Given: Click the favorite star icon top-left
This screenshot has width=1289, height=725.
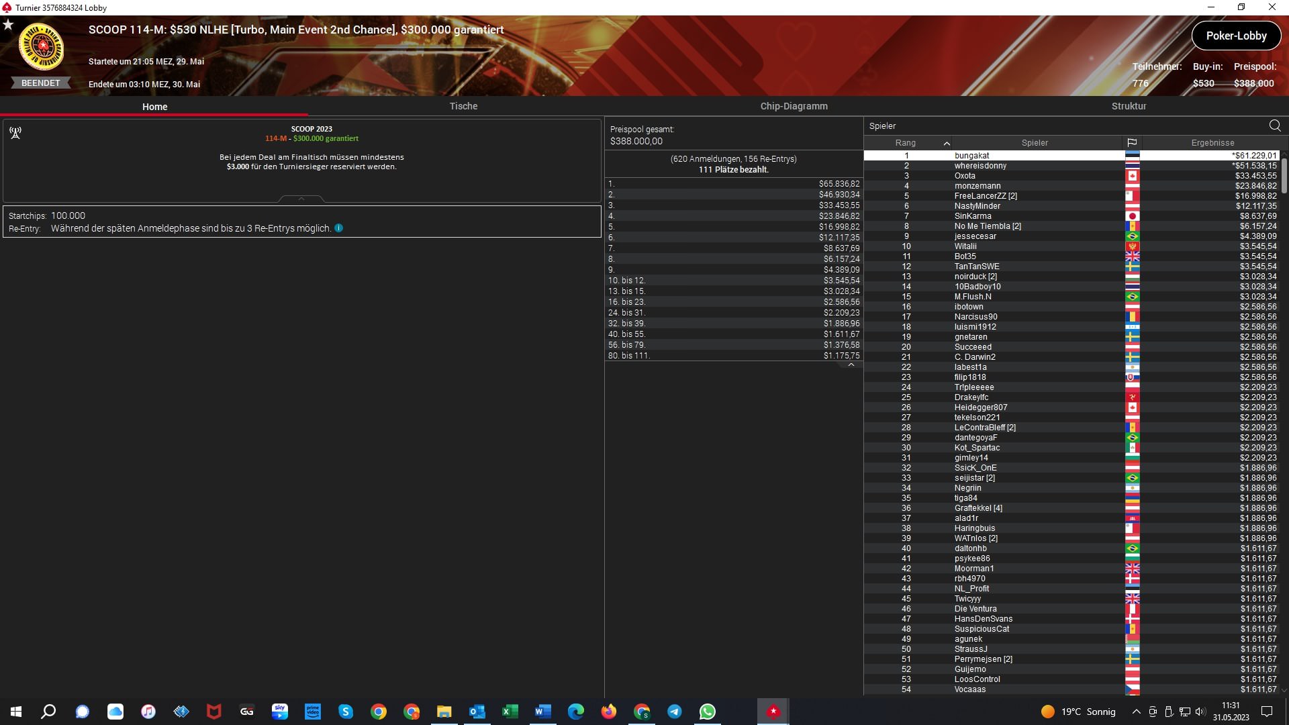Looking at the screenshot, I should [8, 25].
